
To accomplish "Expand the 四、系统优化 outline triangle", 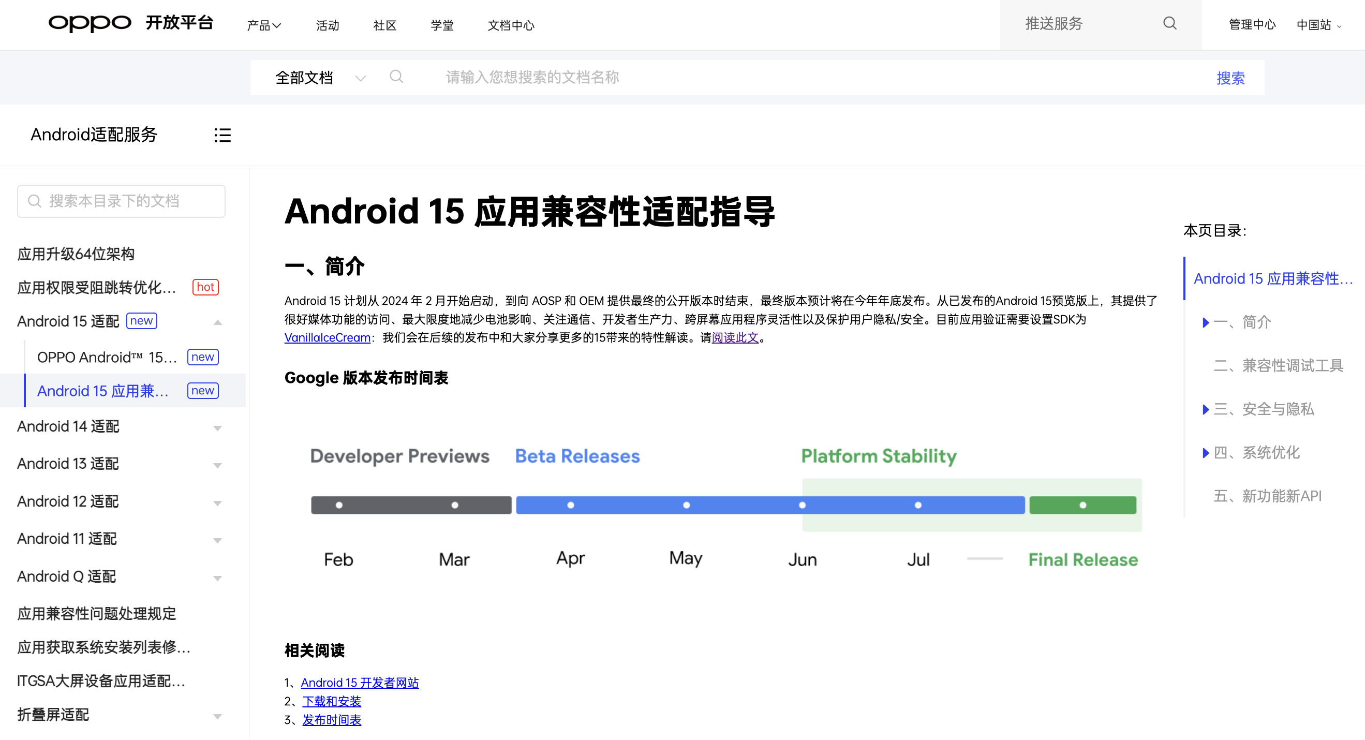I will click(x=1206, y=453).
